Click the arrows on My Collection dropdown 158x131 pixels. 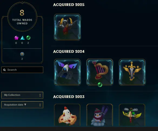click(x=40, y=95)
